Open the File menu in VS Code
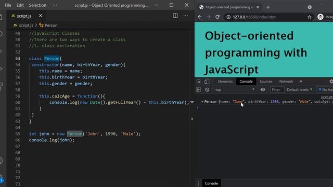The image size is (333, 187). [x=8, y=5]
